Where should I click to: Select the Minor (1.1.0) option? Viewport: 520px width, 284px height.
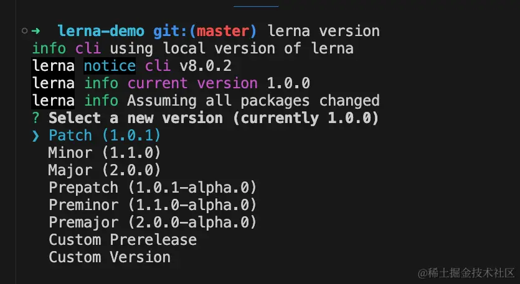tap(105, 153)
